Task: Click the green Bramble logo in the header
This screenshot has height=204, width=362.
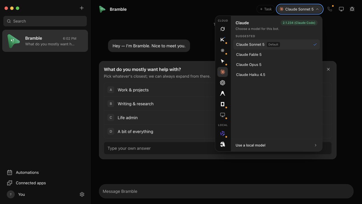Action: pyautogui.click(x=102, y=9)
